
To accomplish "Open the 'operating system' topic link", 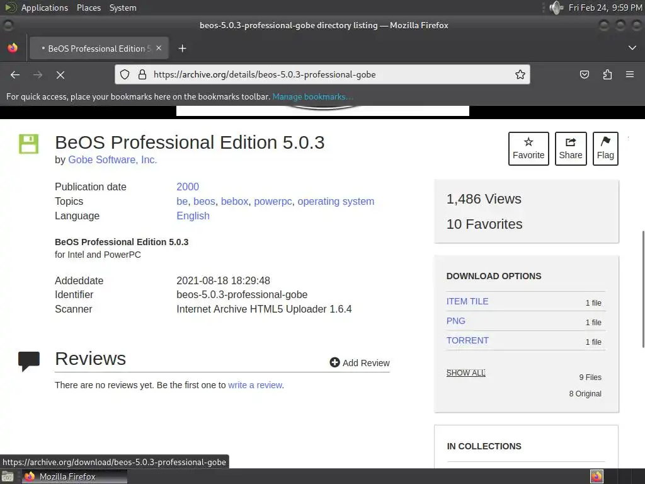I will coord(336,201).
